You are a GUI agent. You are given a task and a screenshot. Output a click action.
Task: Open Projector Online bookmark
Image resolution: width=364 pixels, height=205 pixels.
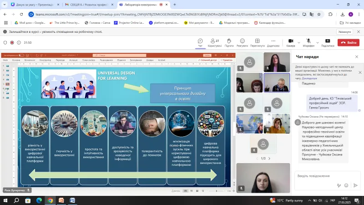coord(129,23)
